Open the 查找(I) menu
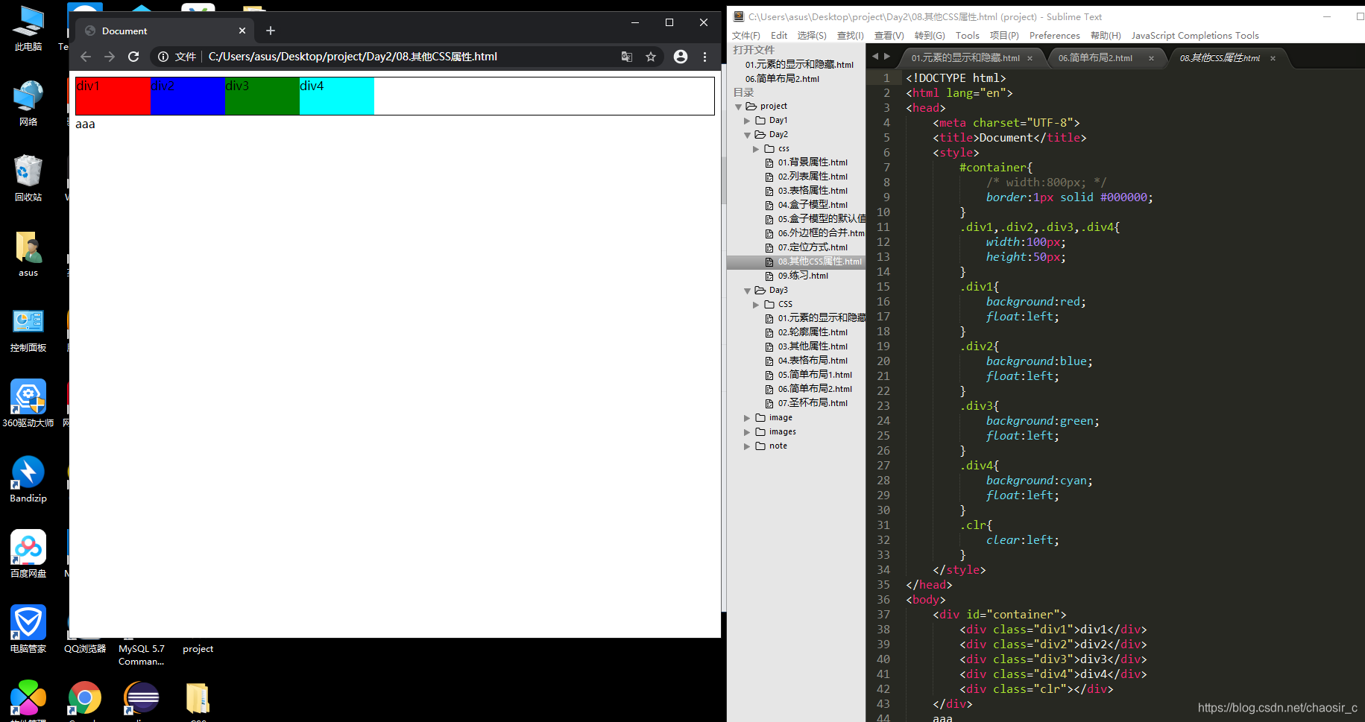Viewport: 1365px width, 722px height. tap(850, 36)
